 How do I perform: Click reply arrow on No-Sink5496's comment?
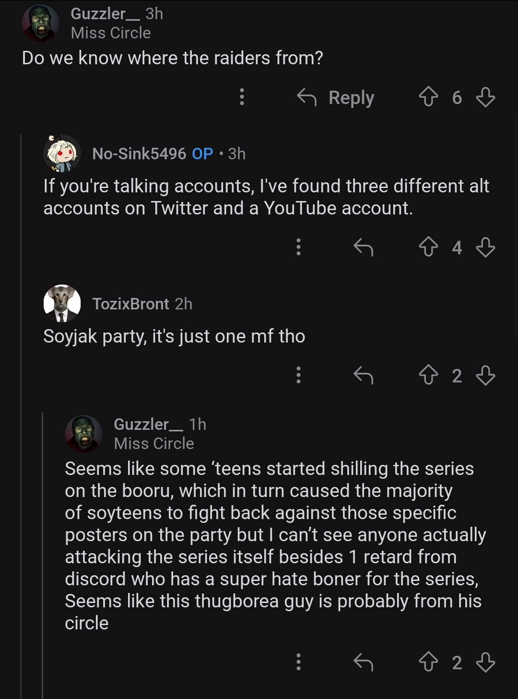pos(363,248)
